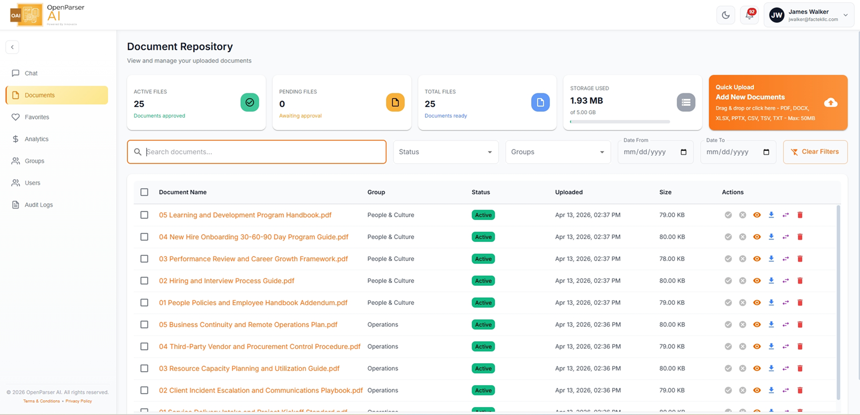Screen dimensions: 860x415
Task: Open the Date To calendar picker
Action: pyautogui.click(x=766, y=152)
